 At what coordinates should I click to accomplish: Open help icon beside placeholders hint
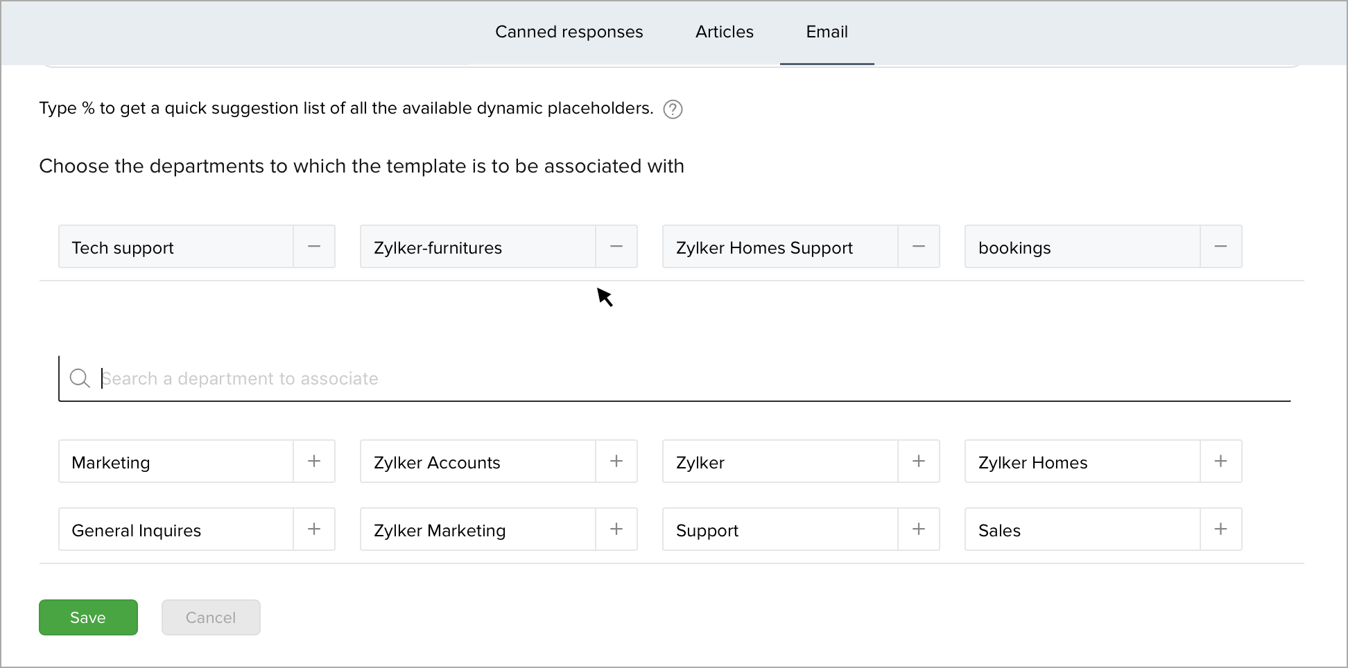point(673,109)
